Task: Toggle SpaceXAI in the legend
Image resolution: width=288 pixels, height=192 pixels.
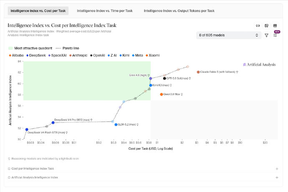Action: 57,55
